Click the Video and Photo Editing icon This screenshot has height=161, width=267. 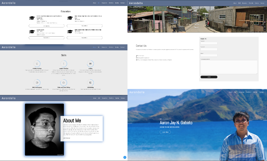(x=64, y=83)
